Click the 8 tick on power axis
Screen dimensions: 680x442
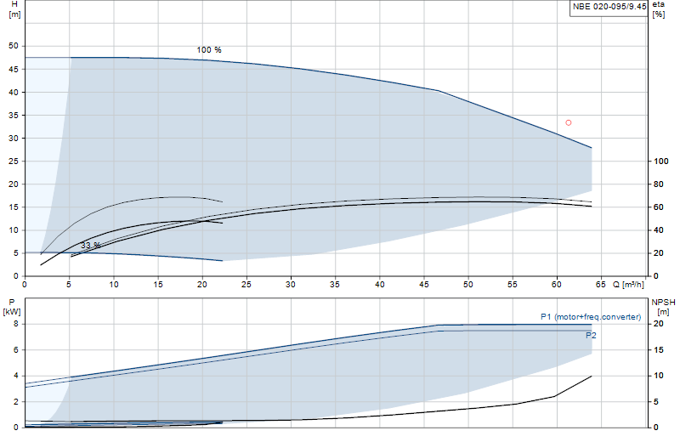16,324
